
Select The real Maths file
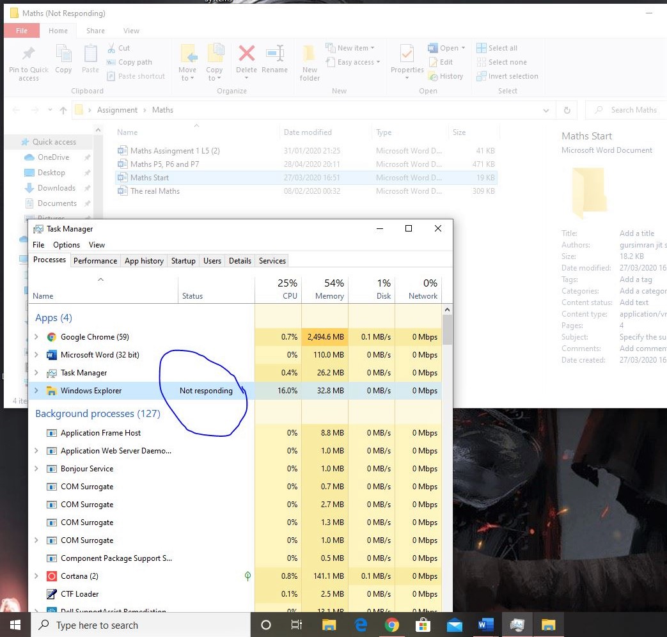pos(306,191)
